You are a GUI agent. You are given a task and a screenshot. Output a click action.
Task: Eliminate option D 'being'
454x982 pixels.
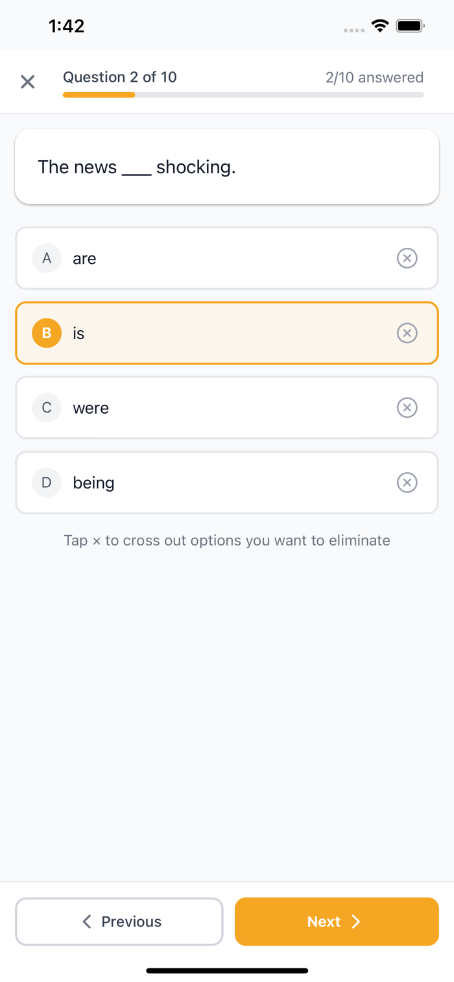pos(407,483)
